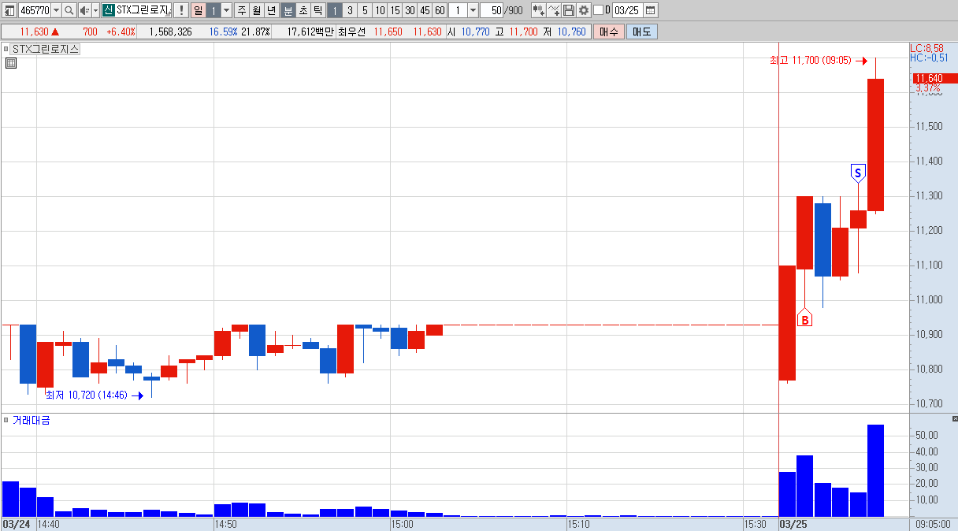Open the calendar date picker icon
The image size is (958, 531).
[x=650, y=10]
